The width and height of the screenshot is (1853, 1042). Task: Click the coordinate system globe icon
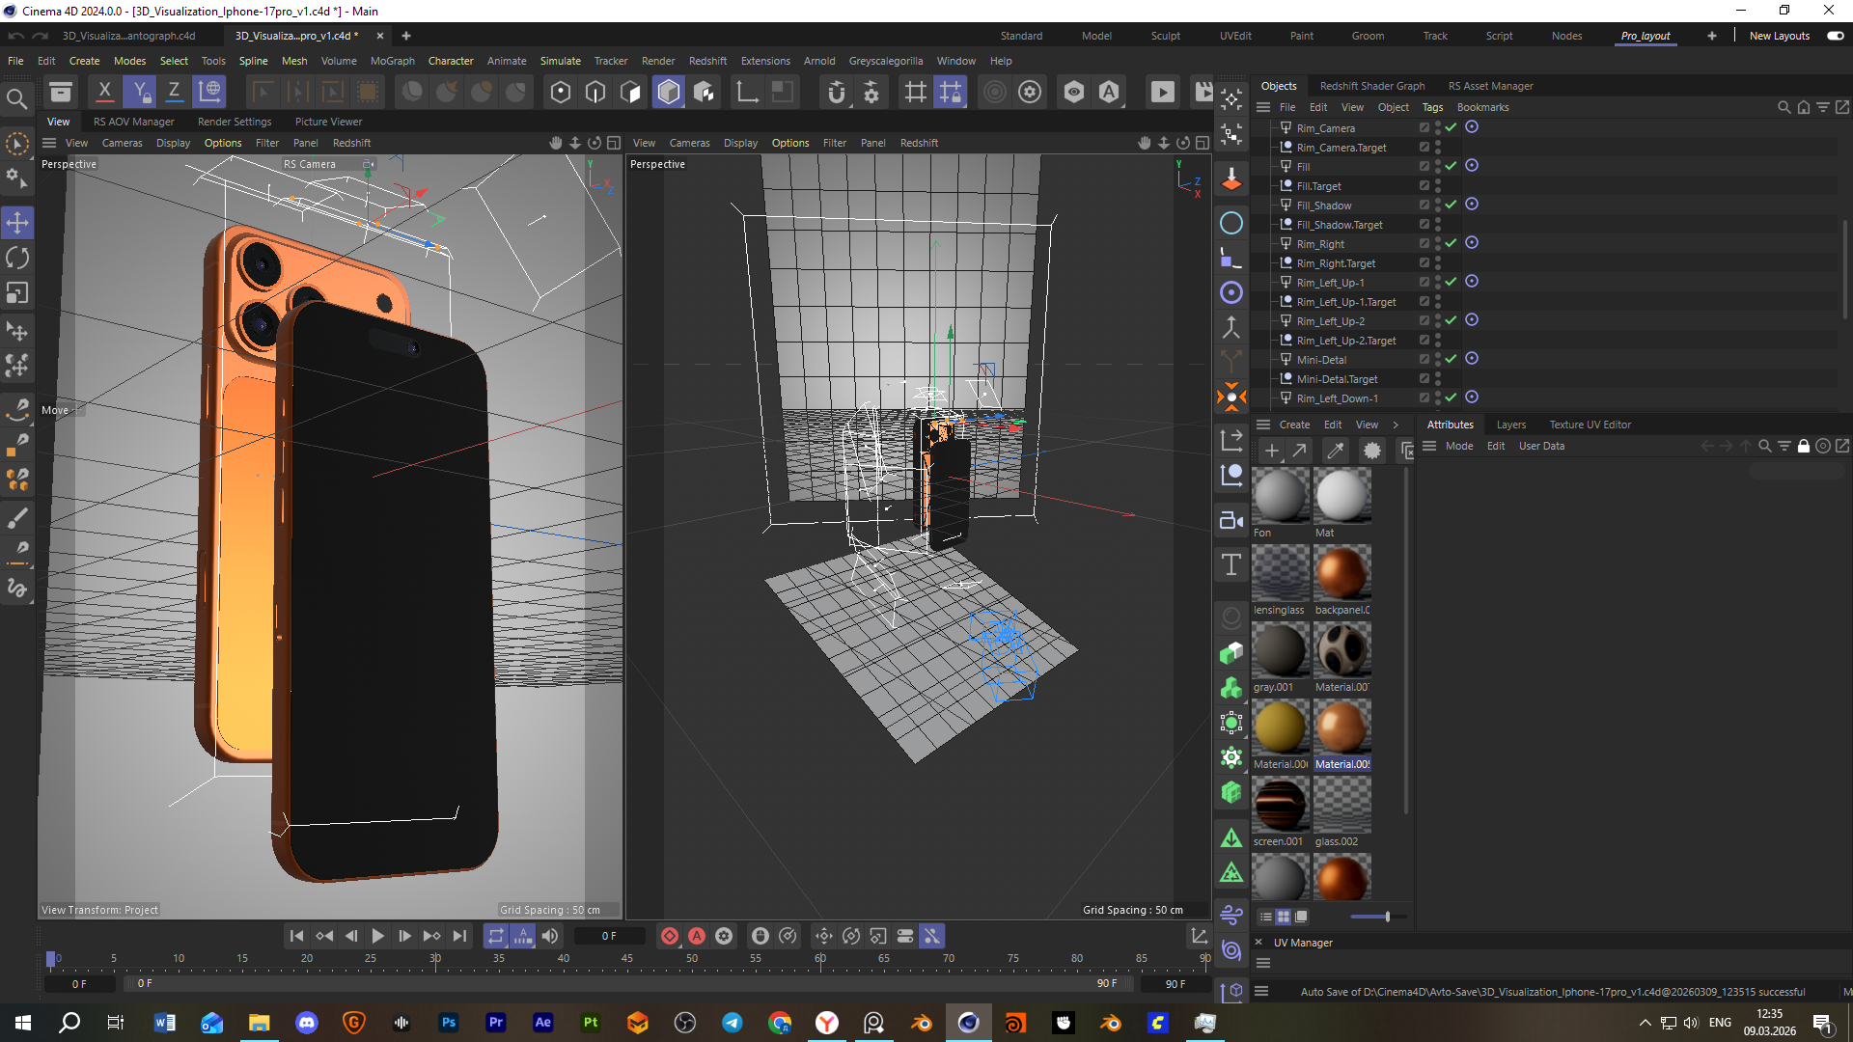pos(209,92)
